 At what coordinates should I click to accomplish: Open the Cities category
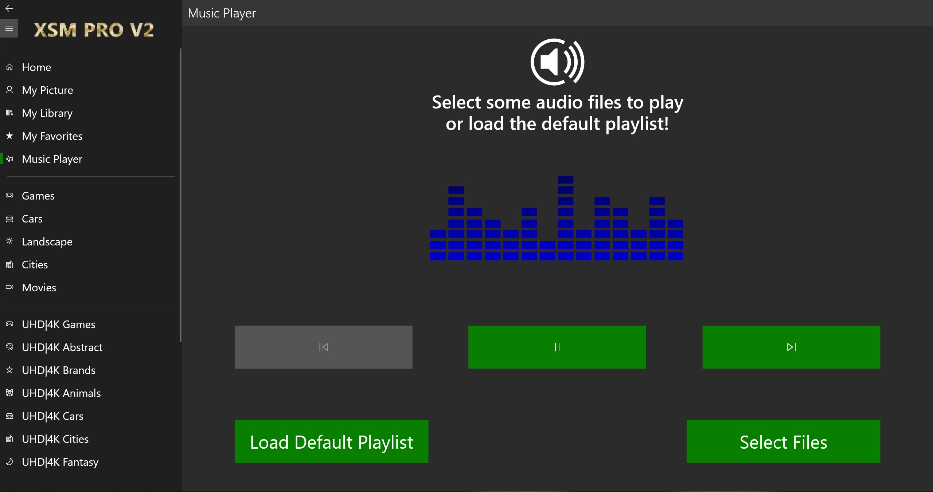tap(35, 265)
